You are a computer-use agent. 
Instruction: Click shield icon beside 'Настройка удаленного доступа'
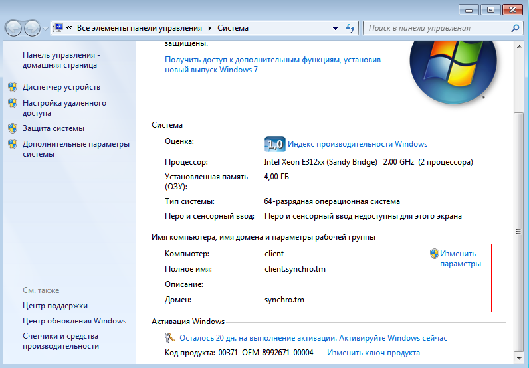(x=13, y=103)
